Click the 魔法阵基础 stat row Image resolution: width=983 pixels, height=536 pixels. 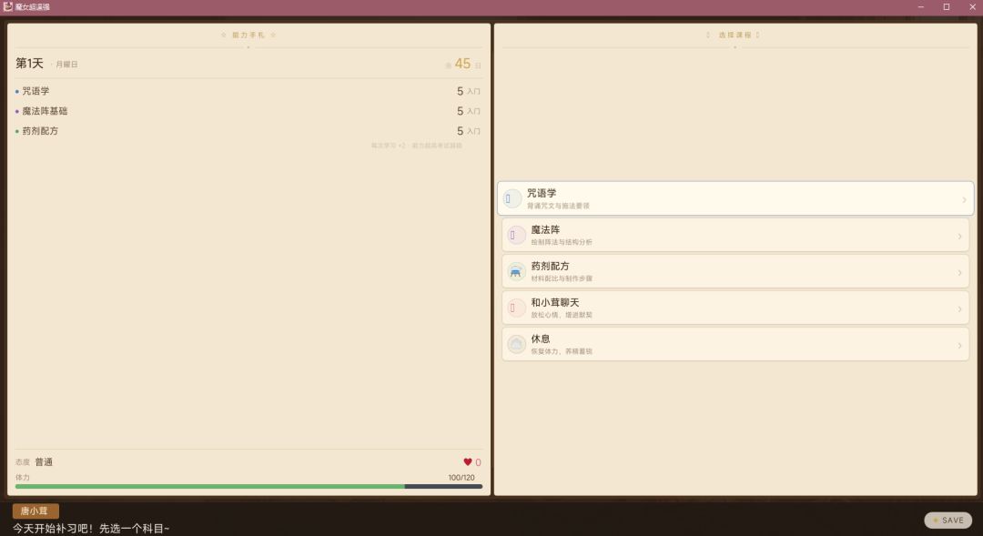(248, 111)
